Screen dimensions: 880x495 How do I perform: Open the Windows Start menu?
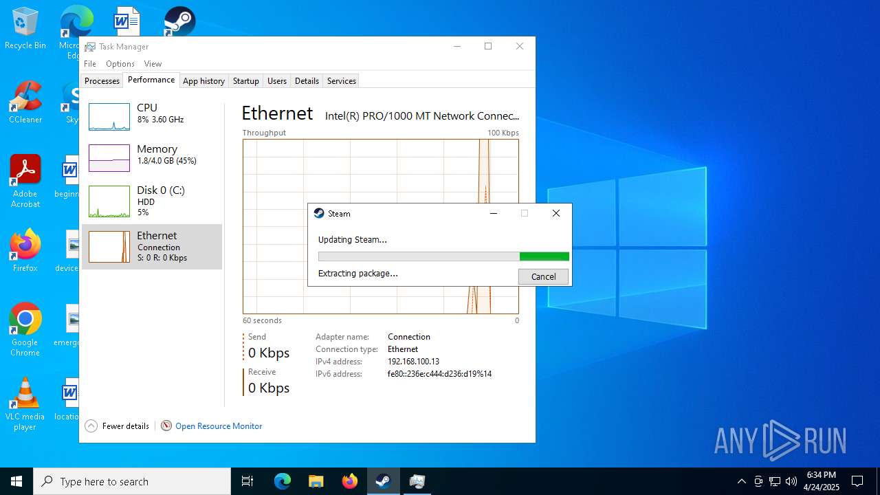point(16,481)
